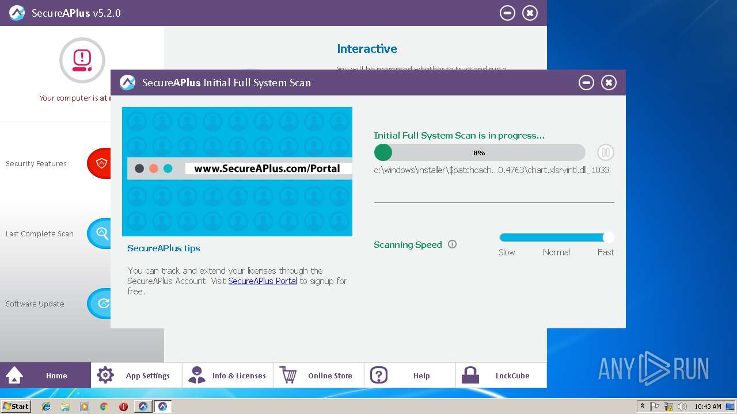Image resolution: width=737 pixels, height=414 pixels.
Task: Click the at-risk computer status icon
Action: (82, 60)
